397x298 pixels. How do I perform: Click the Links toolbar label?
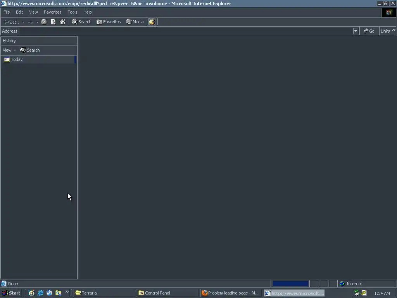(385, 31)
